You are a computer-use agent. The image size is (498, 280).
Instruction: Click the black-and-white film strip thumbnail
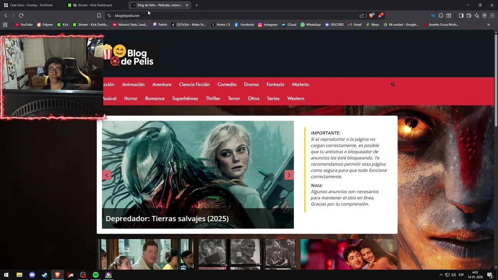(247, 254)
